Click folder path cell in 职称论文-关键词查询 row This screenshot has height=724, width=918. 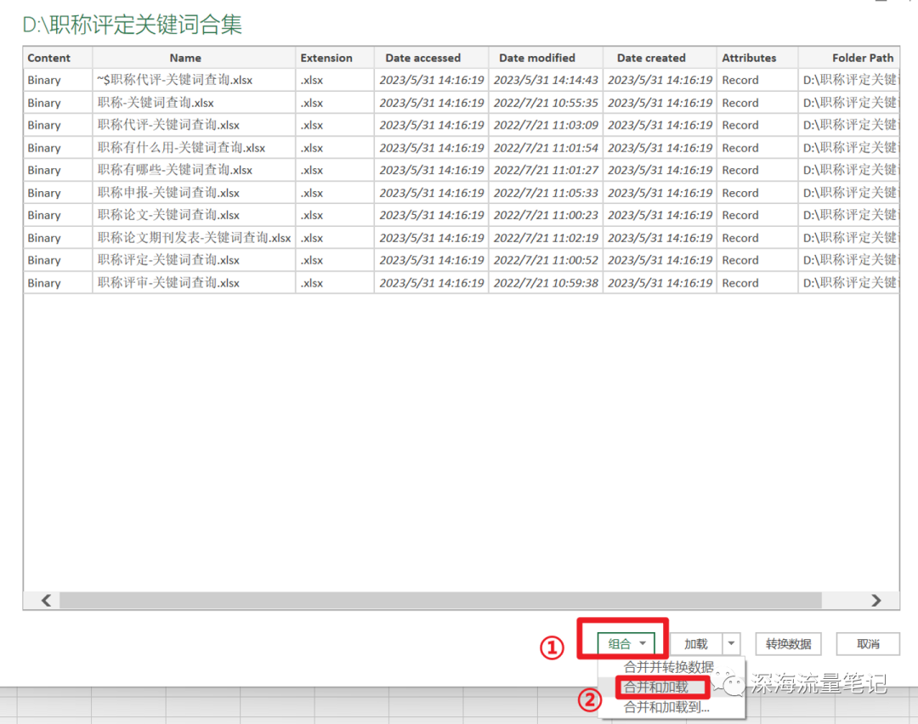[x=849, y=215]
